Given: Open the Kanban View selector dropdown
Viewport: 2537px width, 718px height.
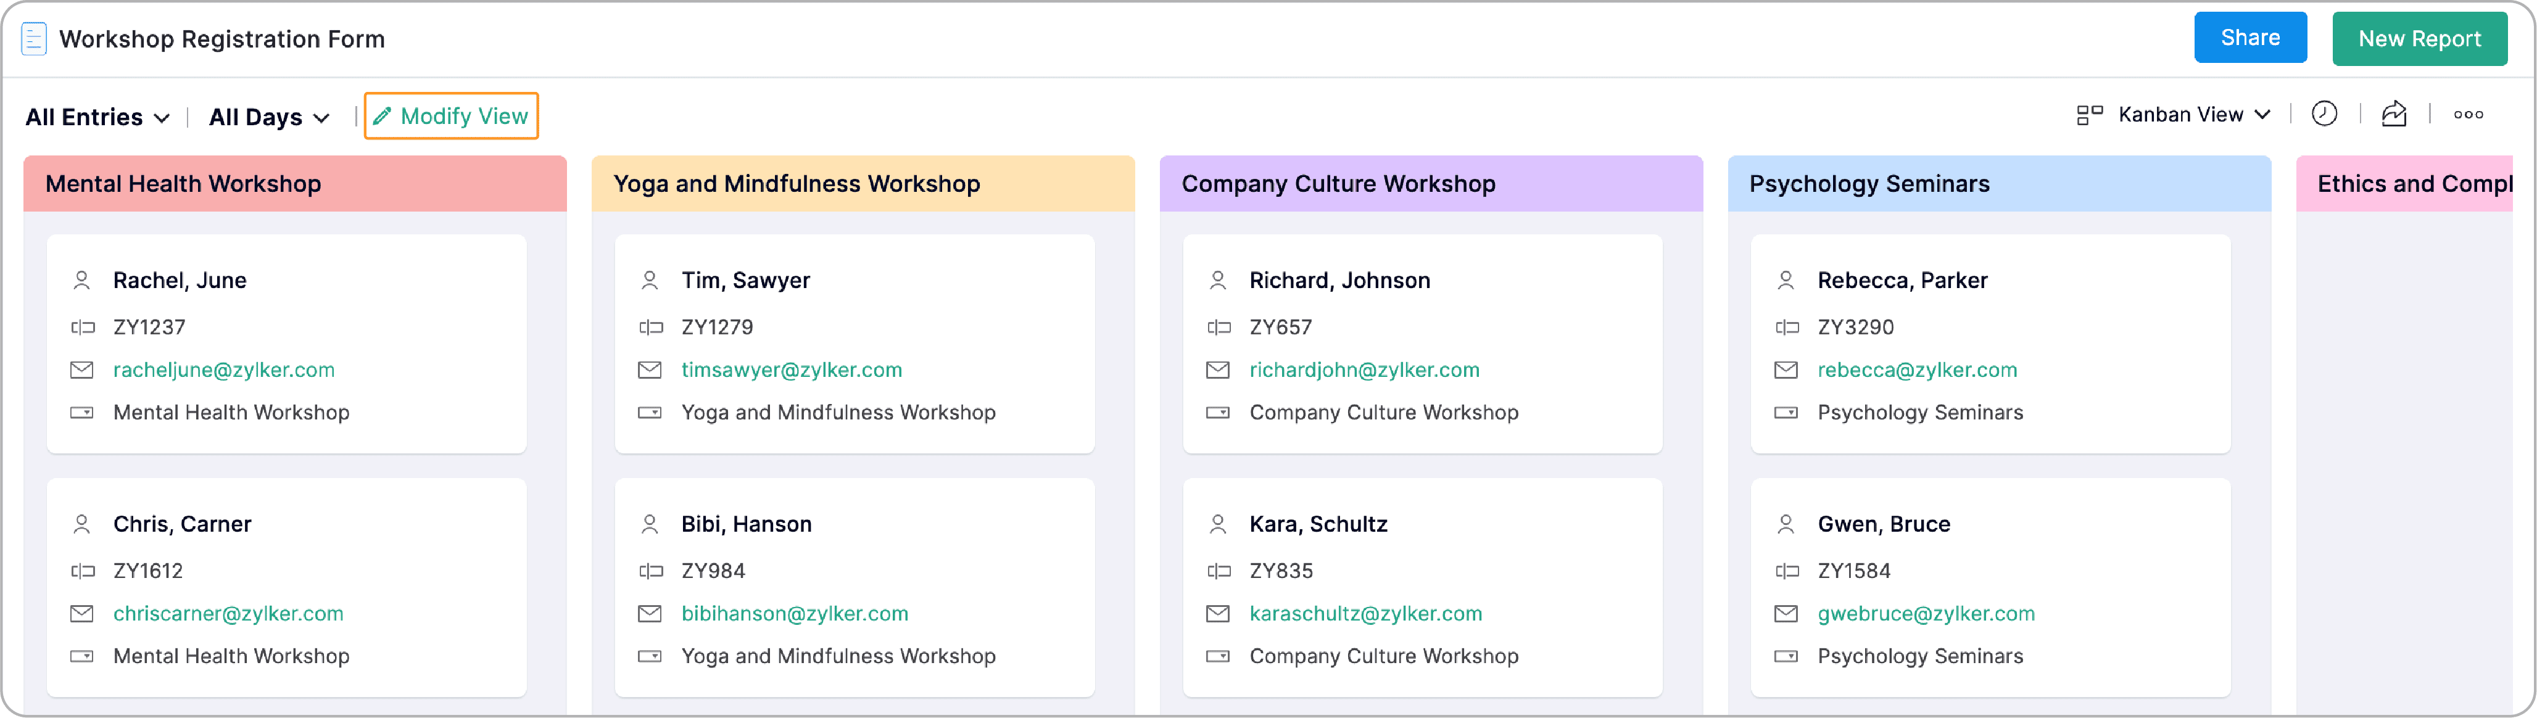Looking at the screenshot, I should (2194, 115).
